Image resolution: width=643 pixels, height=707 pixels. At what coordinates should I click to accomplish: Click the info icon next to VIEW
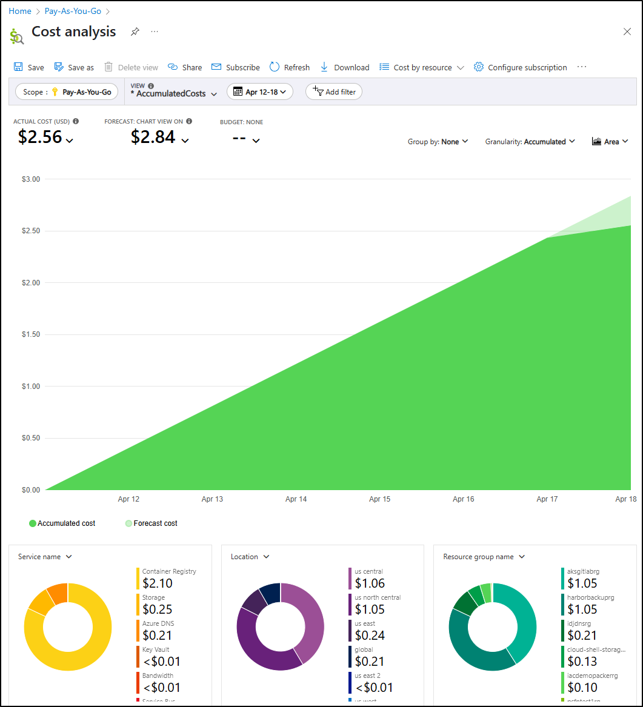[x=151, y=85]
